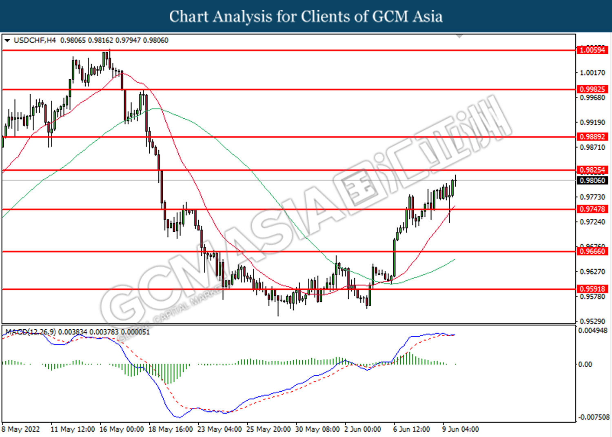Select the 0.96660 red price label
The image size is (612, 437).
coord(592,251)
